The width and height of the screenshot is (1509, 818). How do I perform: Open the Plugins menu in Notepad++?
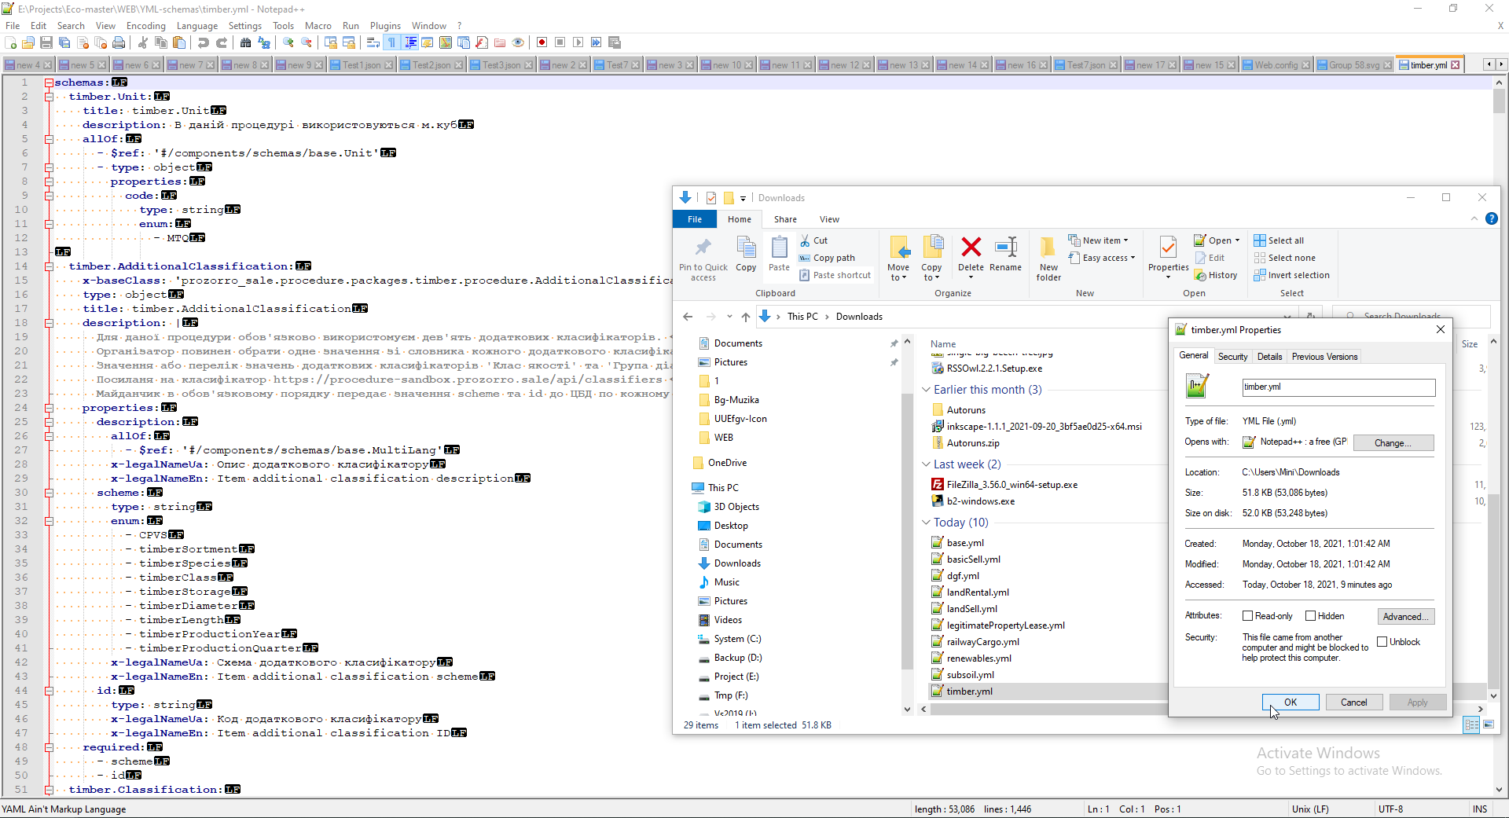coord(385,26)
